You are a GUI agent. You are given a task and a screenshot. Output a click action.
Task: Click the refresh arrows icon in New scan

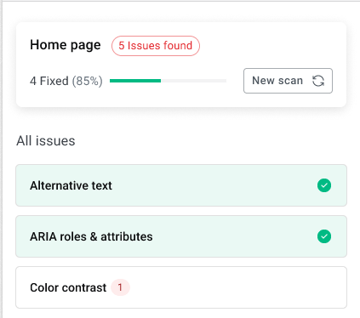(318, 81)
